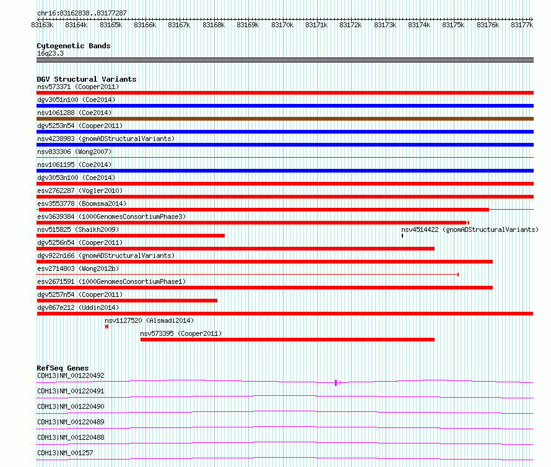This screenshot has height=467, width=551.
Task: Open the nsv573395 (Cooper2011) label
Action: 181,333
